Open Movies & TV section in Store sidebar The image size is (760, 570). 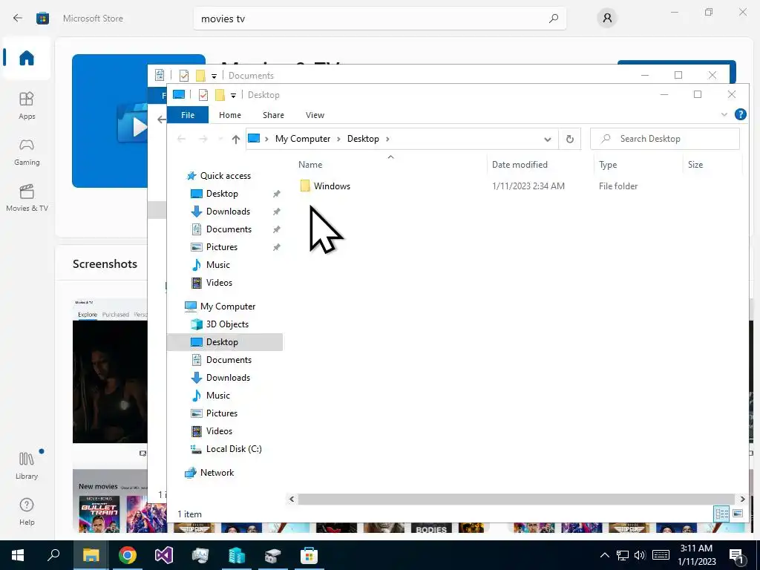click(27, 197)
